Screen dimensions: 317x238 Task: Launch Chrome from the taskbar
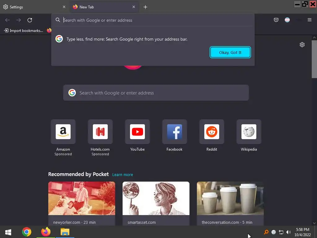click(27, 232)
